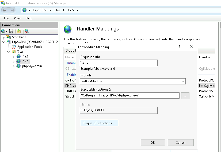221x152 pixels.
Task: Click the Enabled group header in list
Action: tap(71, 75)
